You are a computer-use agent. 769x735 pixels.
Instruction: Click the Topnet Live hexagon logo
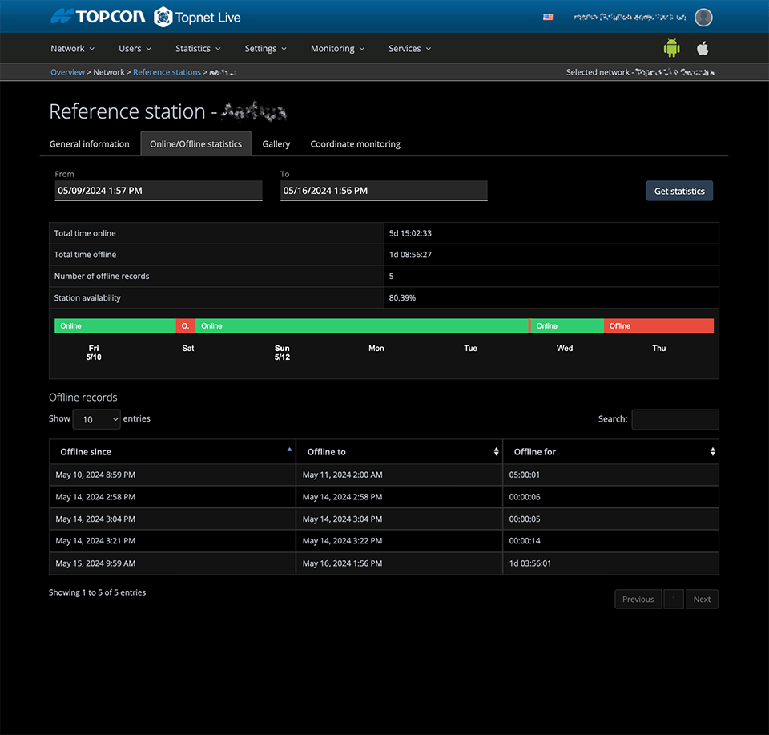pos(163,17)
